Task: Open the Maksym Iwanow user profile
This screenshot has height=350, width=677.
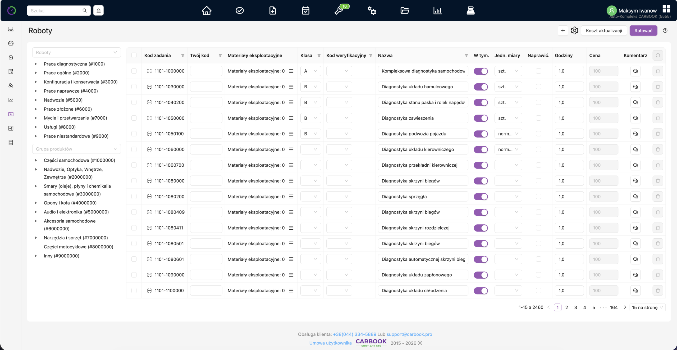Action: (632, 11)
